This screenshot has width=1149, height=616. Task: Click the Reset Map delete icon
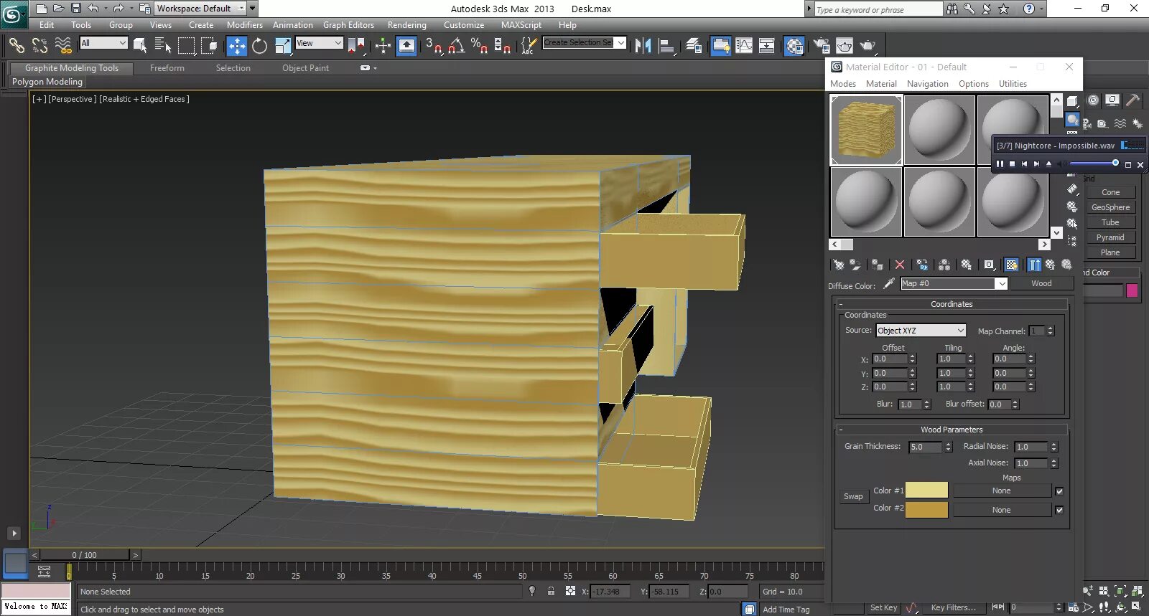pos(900,265)
